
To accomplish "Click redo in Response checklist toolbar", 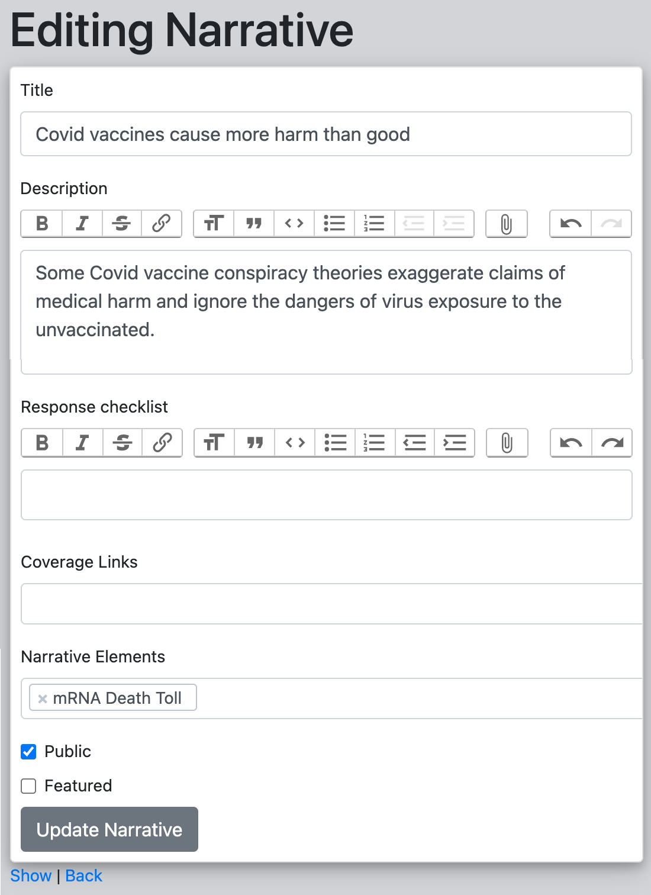I will [x=612, y=443].
